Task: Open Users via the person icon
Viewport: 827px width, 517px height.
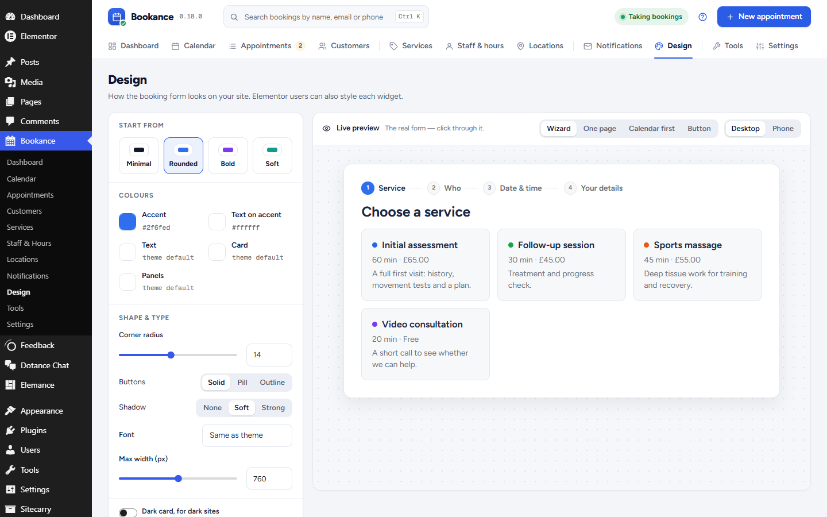Action: point(10,450)
